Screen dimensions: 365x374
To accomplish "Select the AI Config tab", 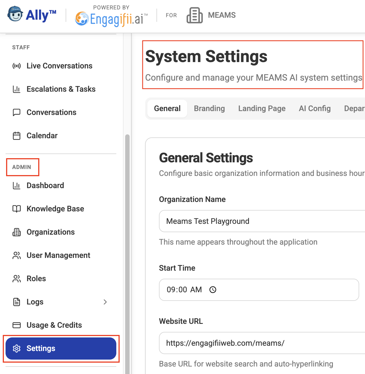I will (x=315, y=109).
